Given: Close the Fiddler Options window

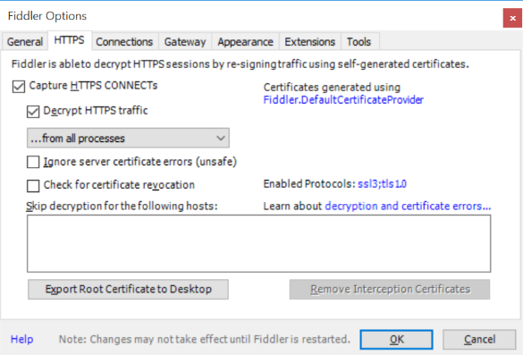Looking at the screenshot, I should point(512,18).
